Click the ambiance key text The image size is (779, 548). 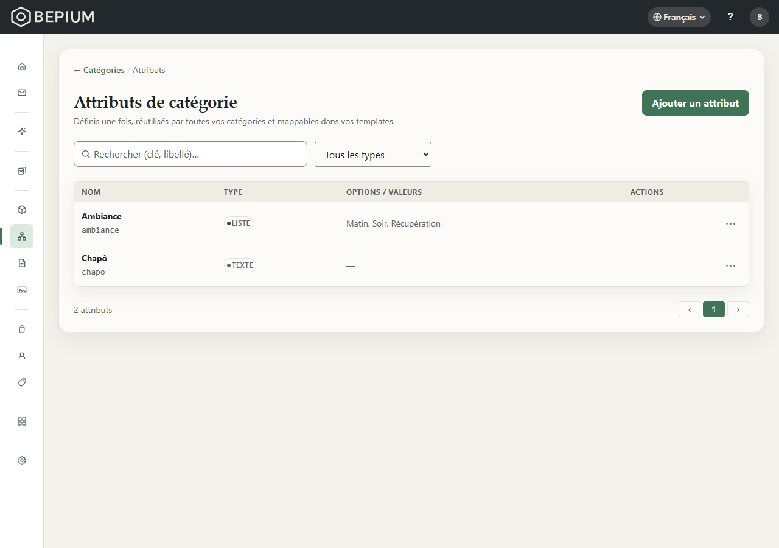[100, 230]
